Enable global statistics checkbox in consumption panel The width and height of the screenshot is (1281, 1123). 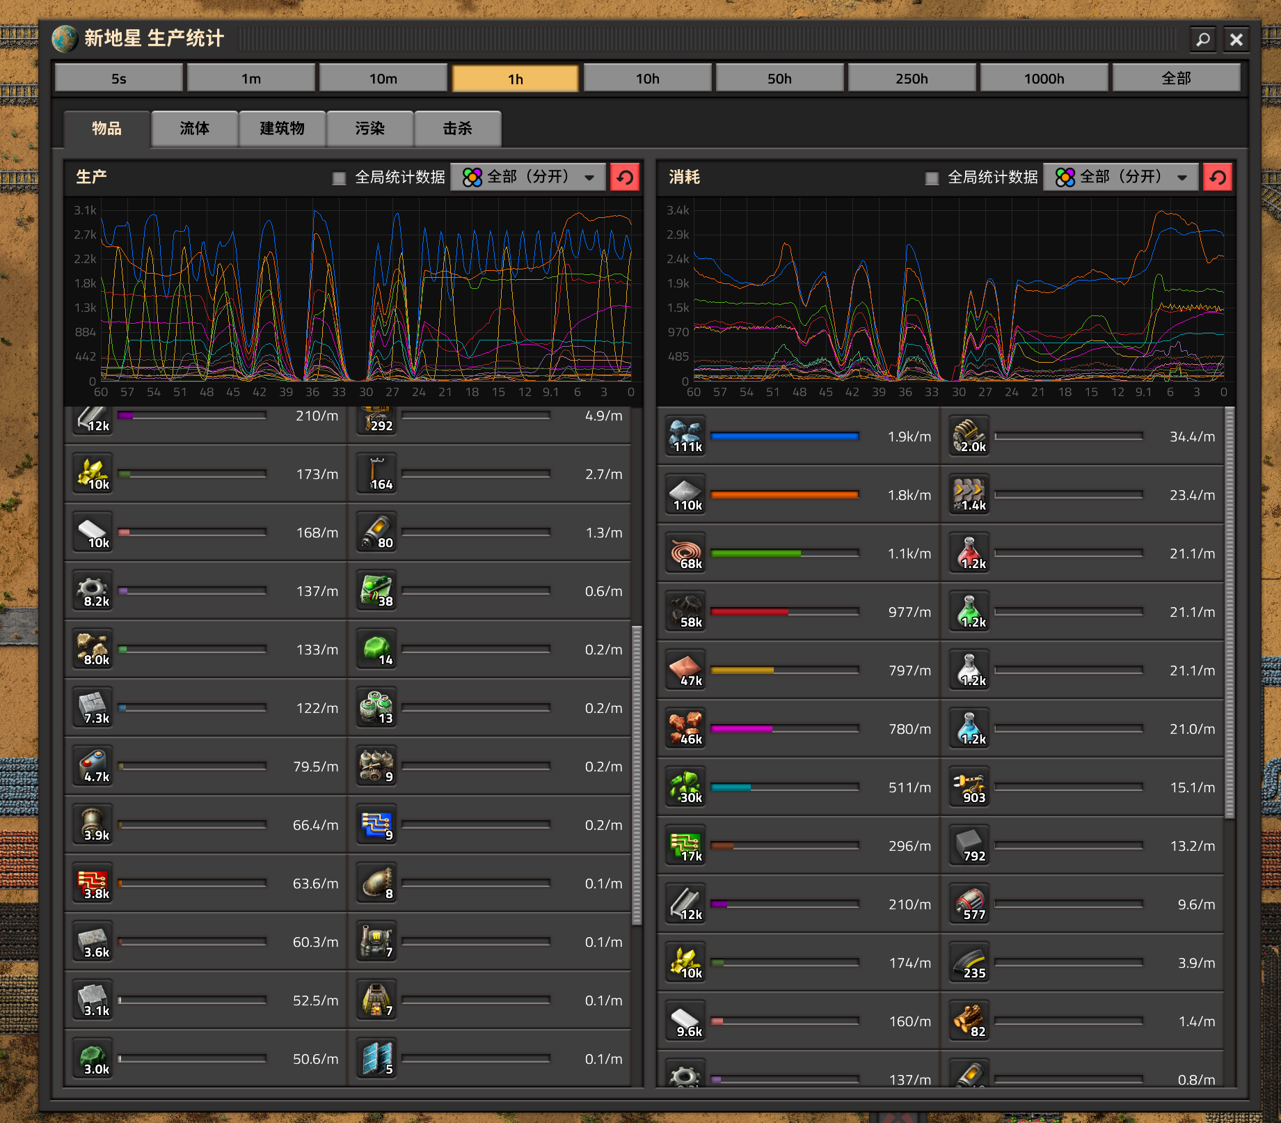(932, 178)
